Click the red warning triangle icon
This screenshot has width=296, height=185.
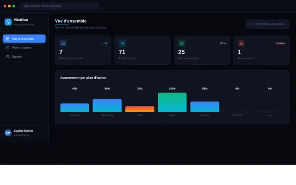coord(241,43)
